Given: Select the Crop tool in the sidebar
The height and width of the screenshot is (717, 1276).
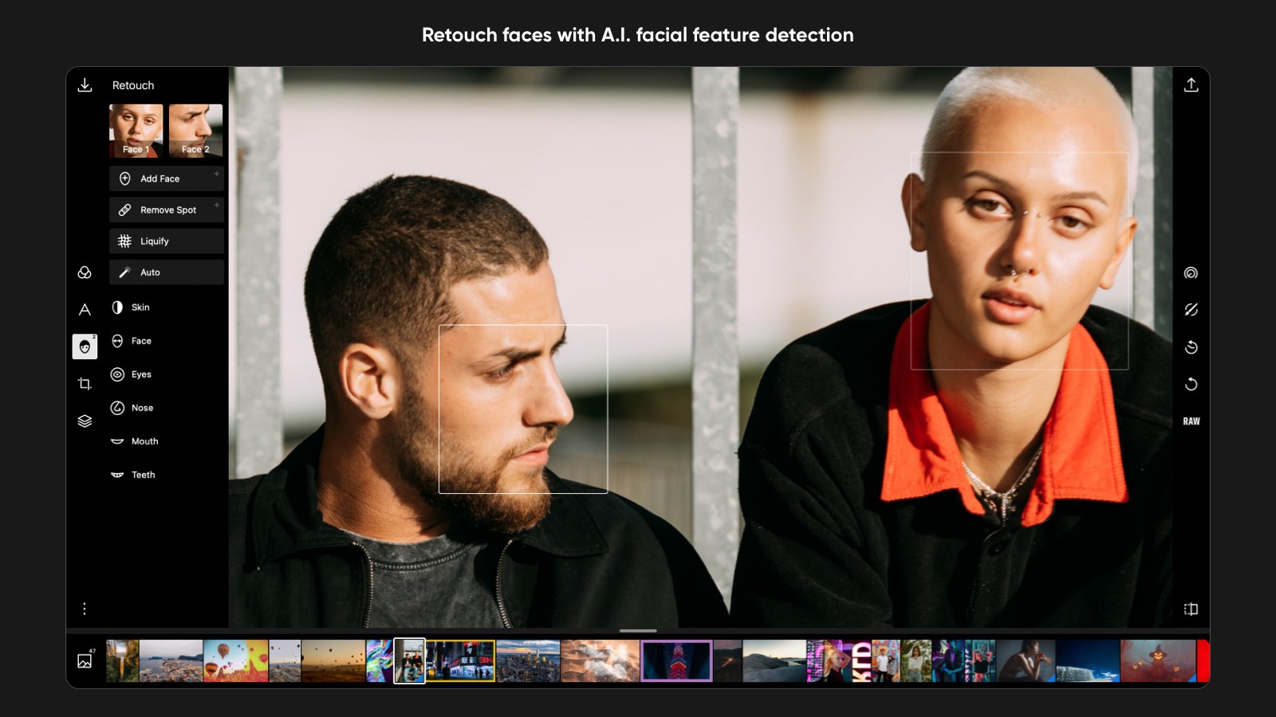Looking at the screenshot, I should click(85, 383).
